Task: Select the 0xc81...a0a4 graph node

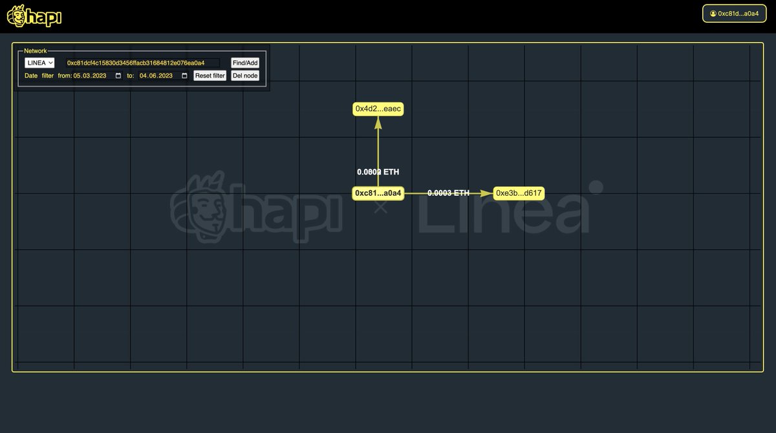Action: click(378, 193)
